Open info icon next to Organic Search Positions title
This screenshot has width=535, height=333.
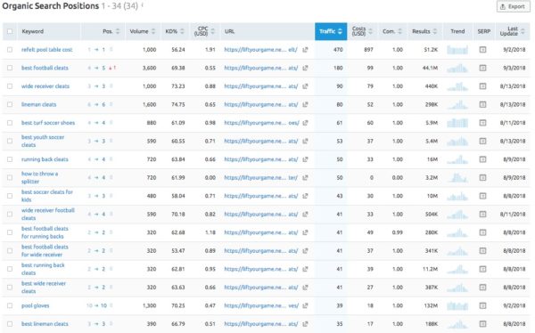pos(143,4)
